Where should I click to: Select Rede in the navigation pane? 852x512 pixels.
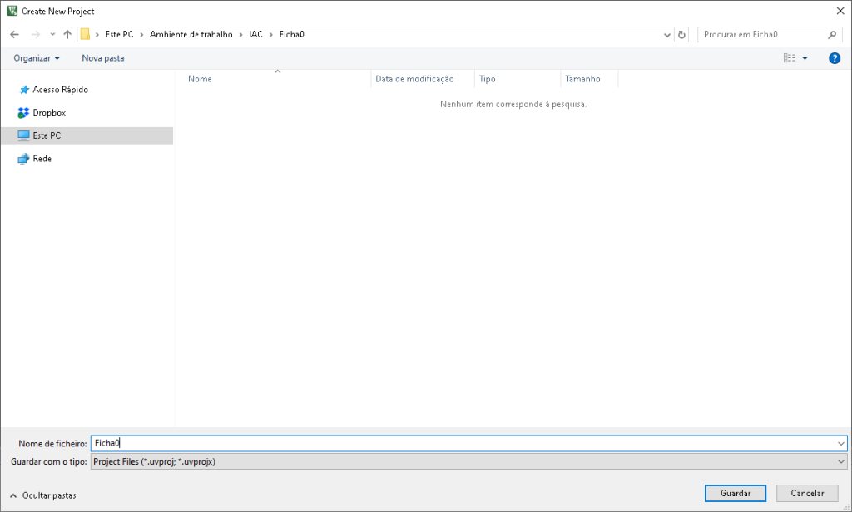pyautogui.click(x=42, y=159)
